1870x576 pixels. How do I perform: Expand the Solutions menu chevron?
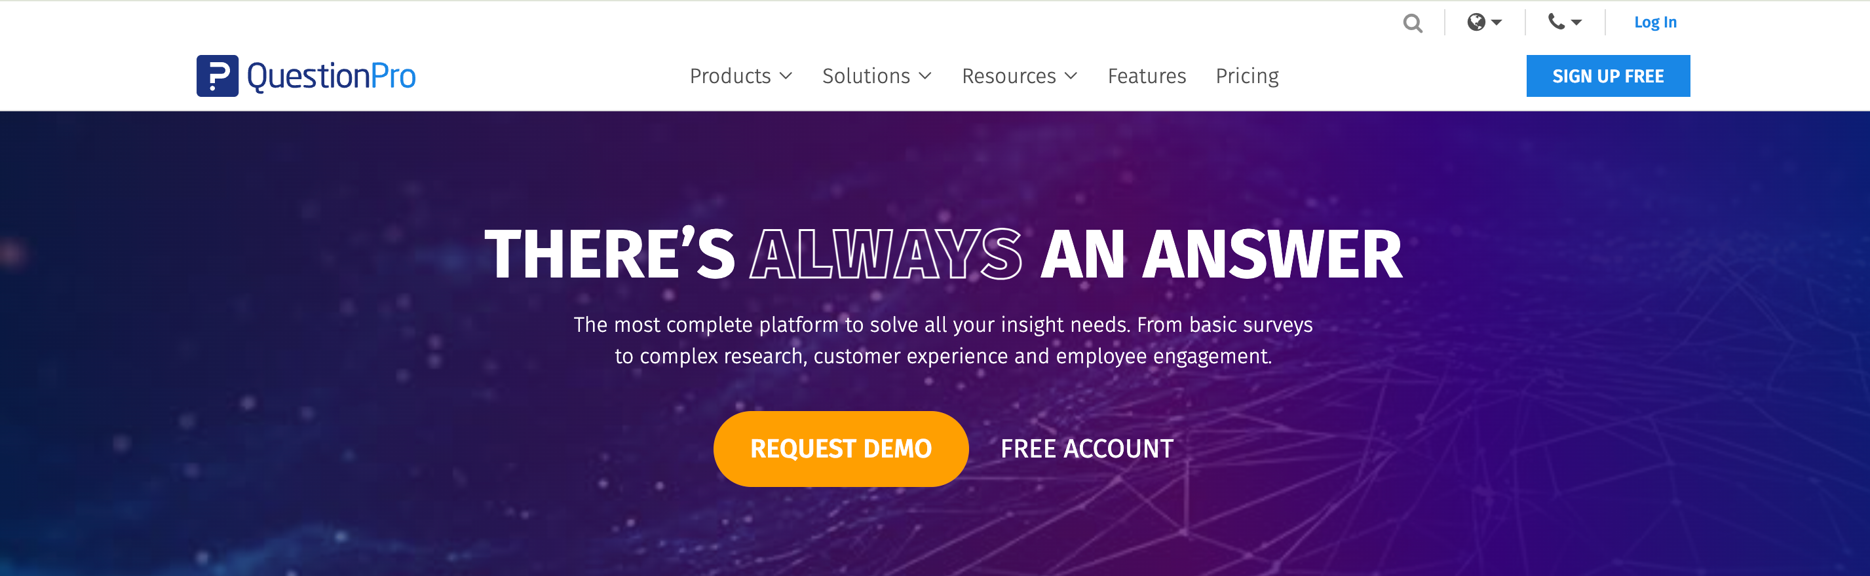pyautogui.click(x=925, y=76)
